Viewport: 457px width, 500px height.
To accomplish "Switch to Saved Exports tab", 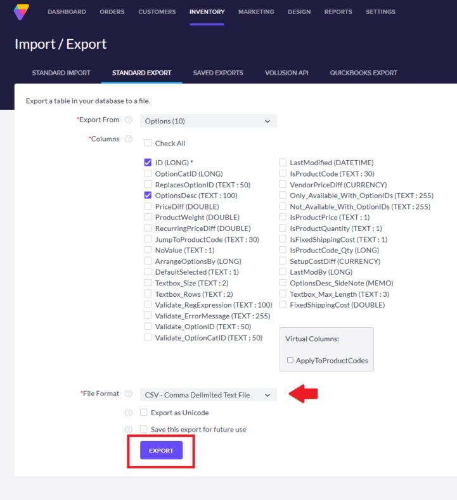I will tap(218, 73).
